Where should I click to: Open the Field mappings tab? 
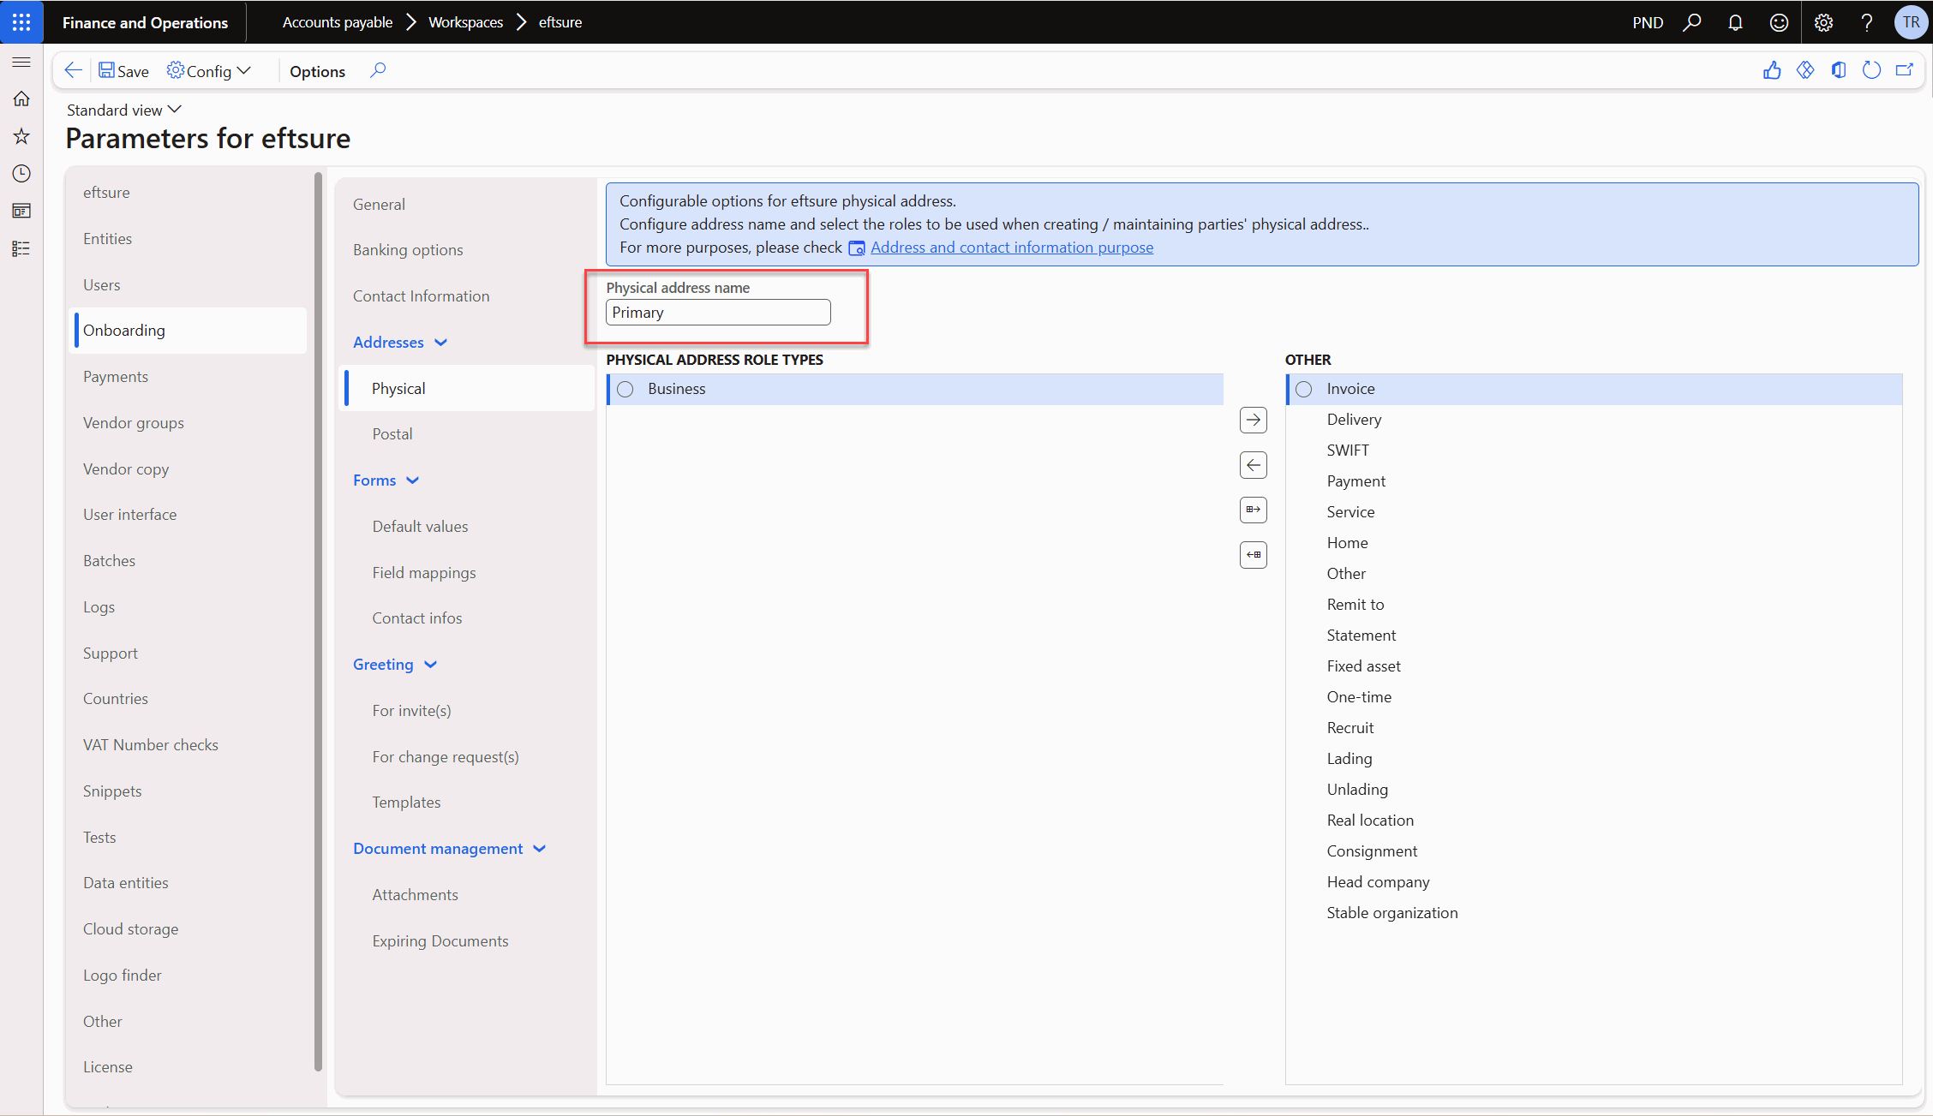[424, 573]
